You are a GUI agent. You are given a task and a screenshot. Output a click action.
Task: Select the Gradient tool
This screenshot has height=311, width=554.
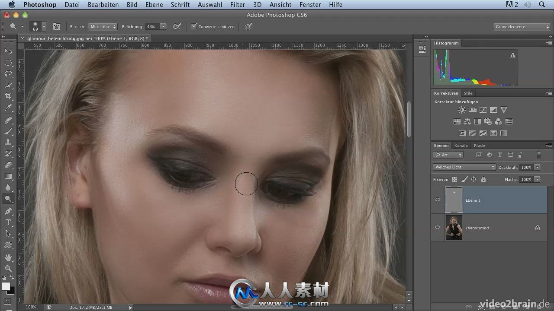pyautogui.click(x=8, y=176)
